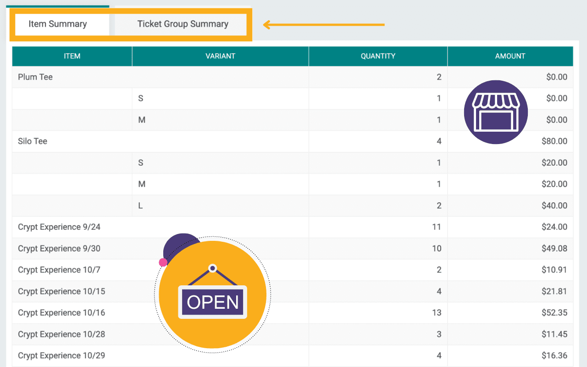Click the purple storefront icon
The height and width of the screenshot is (367, 587).
point(495,111)
